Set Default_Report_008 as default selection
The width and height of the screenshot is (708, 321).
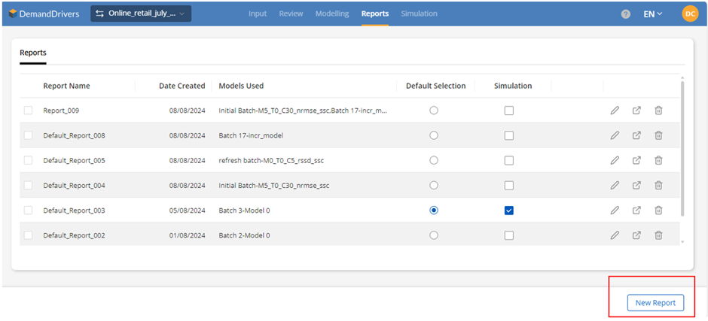[434, 135]
